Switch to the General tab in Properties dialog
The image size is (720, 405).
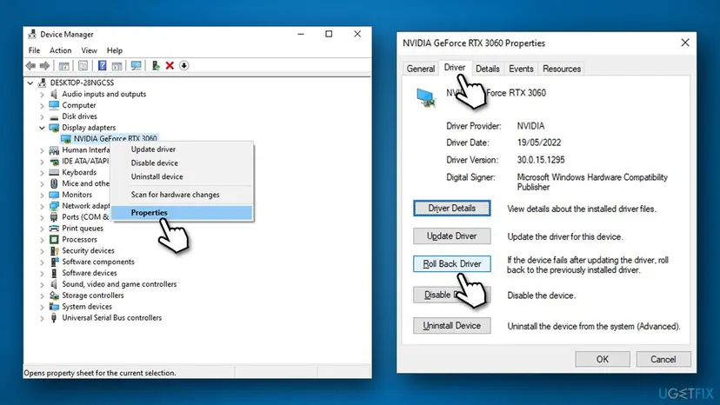tap(420, 69)
